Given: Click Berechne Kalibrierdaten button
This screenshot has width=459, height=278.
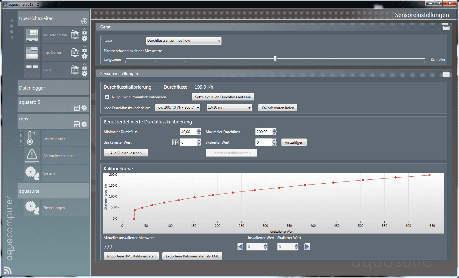Looking at the screenshot, I should pos(231,153).
